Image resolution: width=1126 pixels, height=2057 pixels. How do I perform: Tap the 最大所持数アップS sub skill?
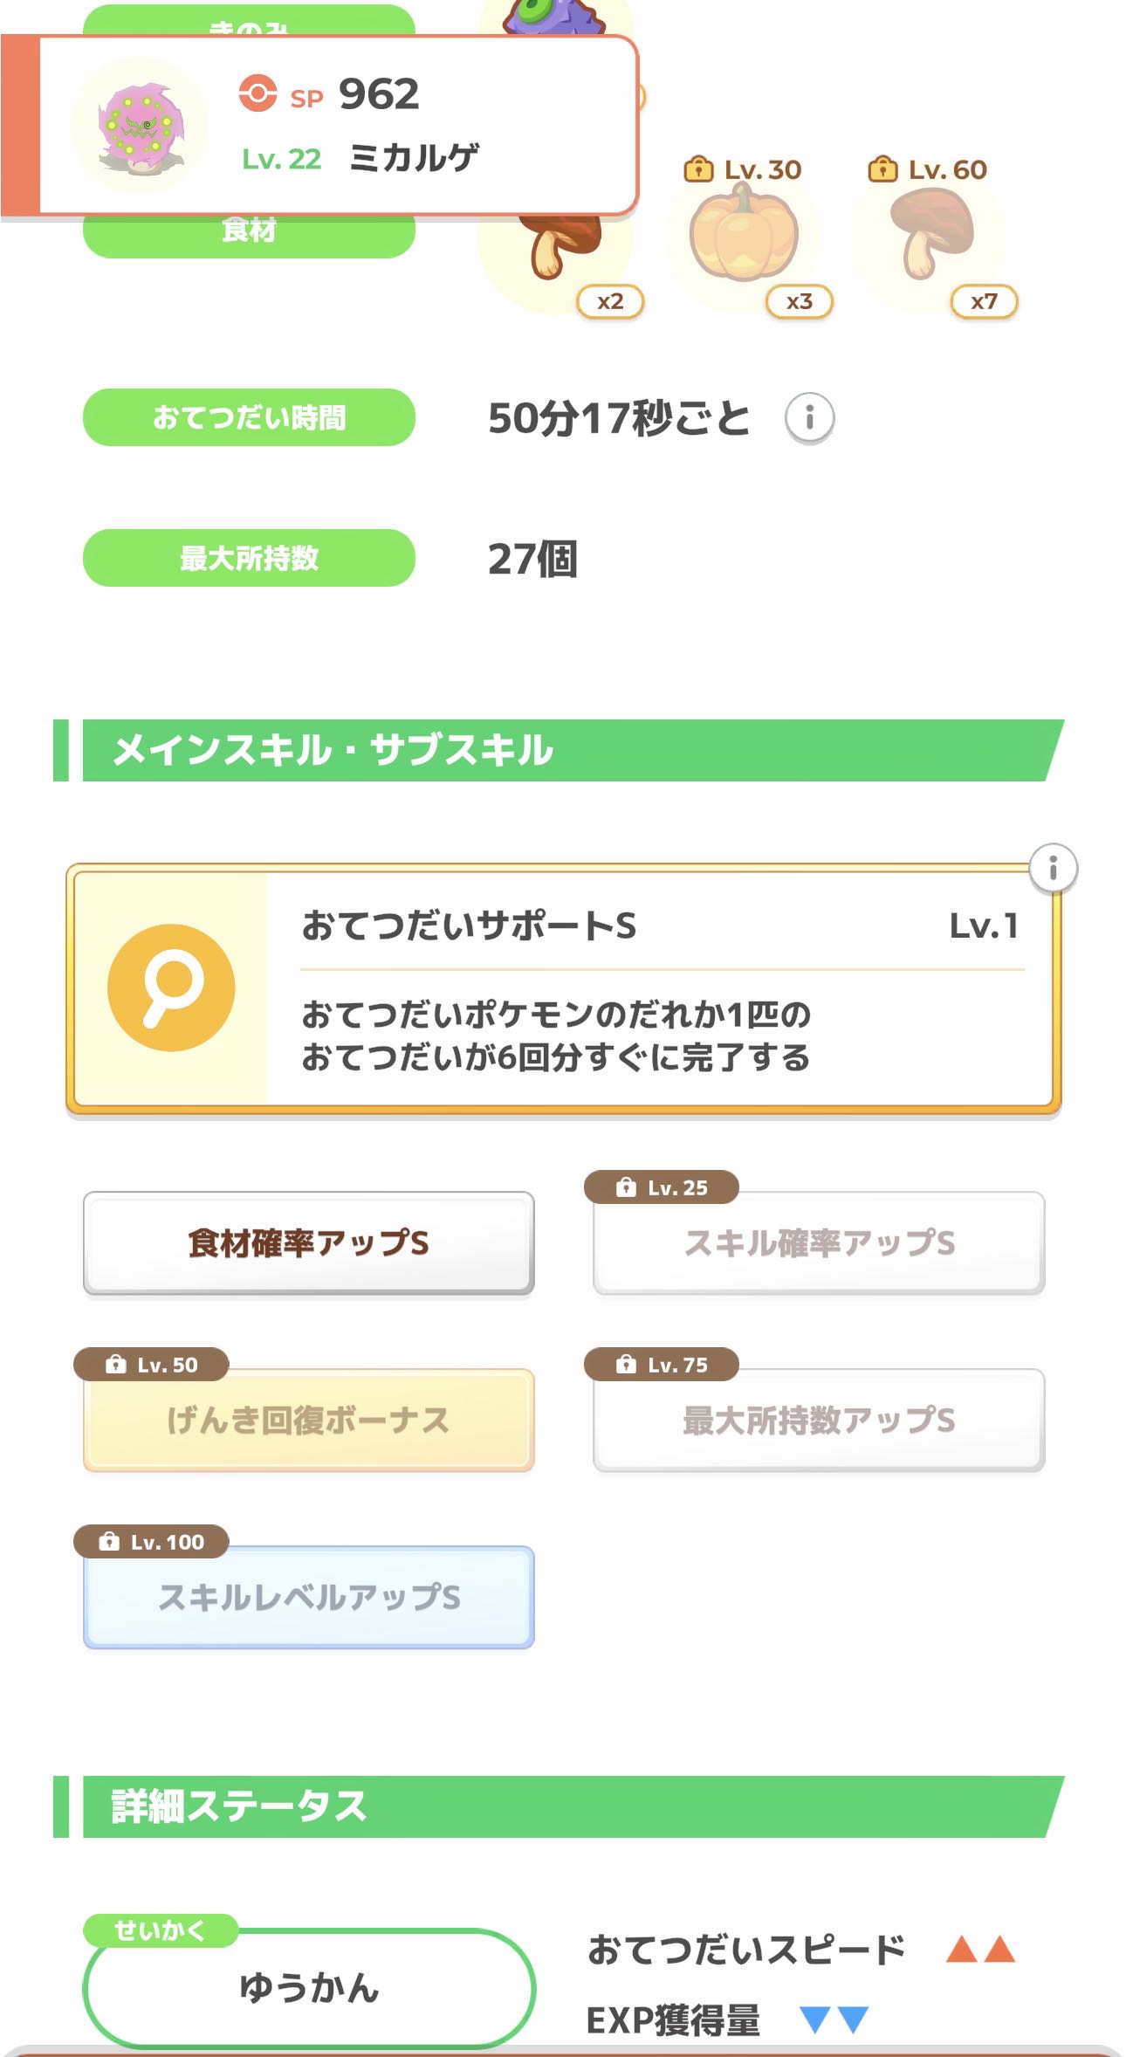click(x=819, y=1420)
